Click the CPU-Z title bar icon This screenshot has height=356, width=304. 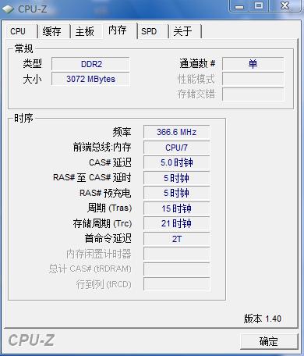[x=8, y=9]
